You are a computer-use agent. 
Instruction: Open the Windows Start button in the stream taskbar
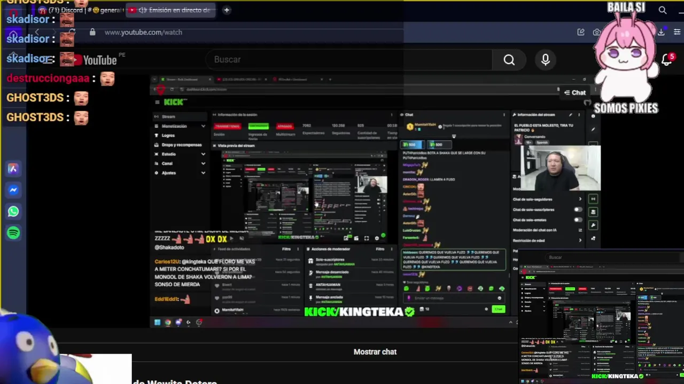(157, 322)
